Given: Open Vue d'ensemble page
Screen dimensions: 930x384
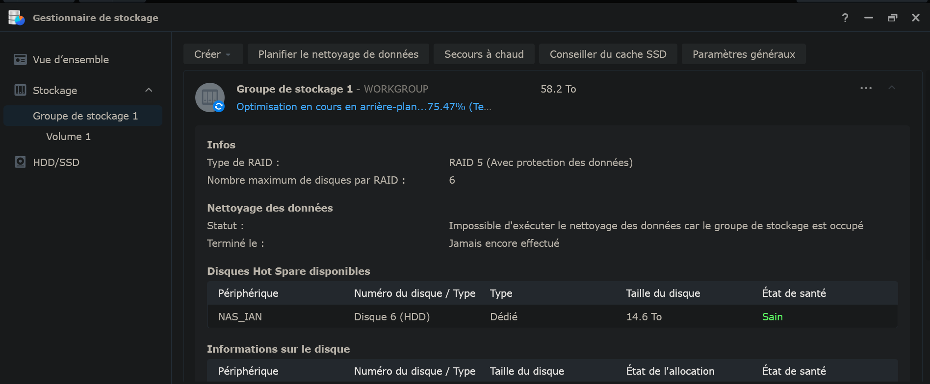Looking at the screenshot, I should pyautogui.click(x=71, y=60).
